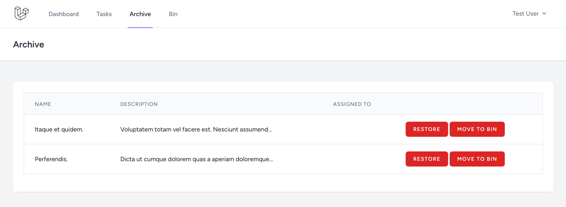Image resolution: width=566 pixels, height=207 pixels.
Task: Move 'Itaque et quidem.' to bin
Action: tap(477, 129)
